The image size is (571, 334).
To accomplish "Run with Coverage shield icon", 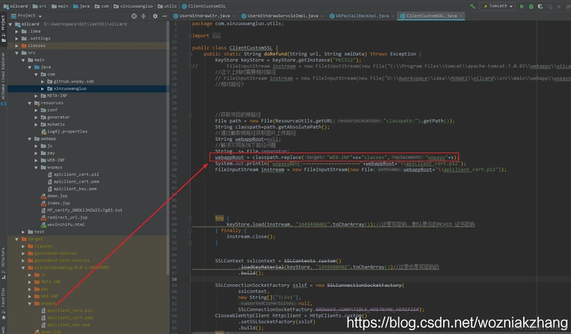I will tap(540, 6).
